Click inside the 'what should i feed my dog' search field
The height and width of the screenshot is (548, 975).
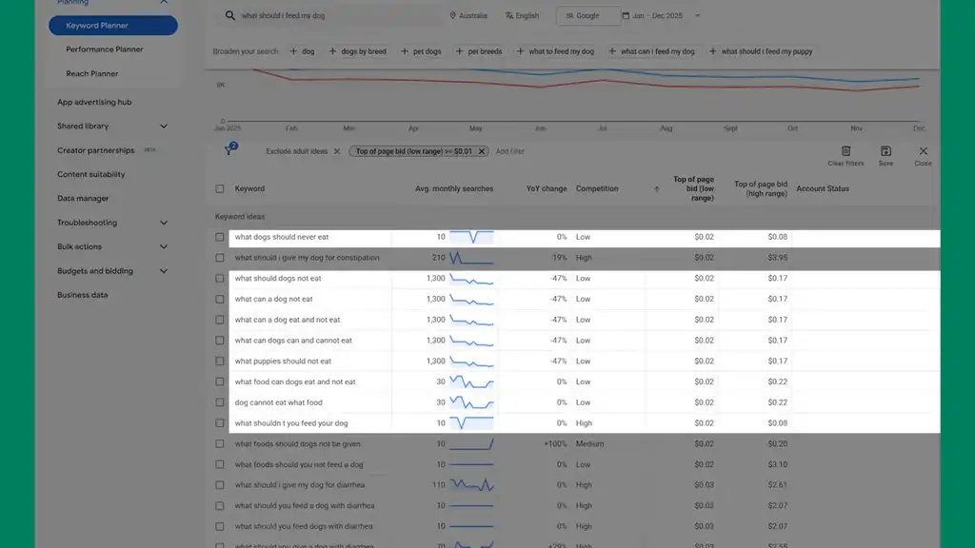pos(314,15)
